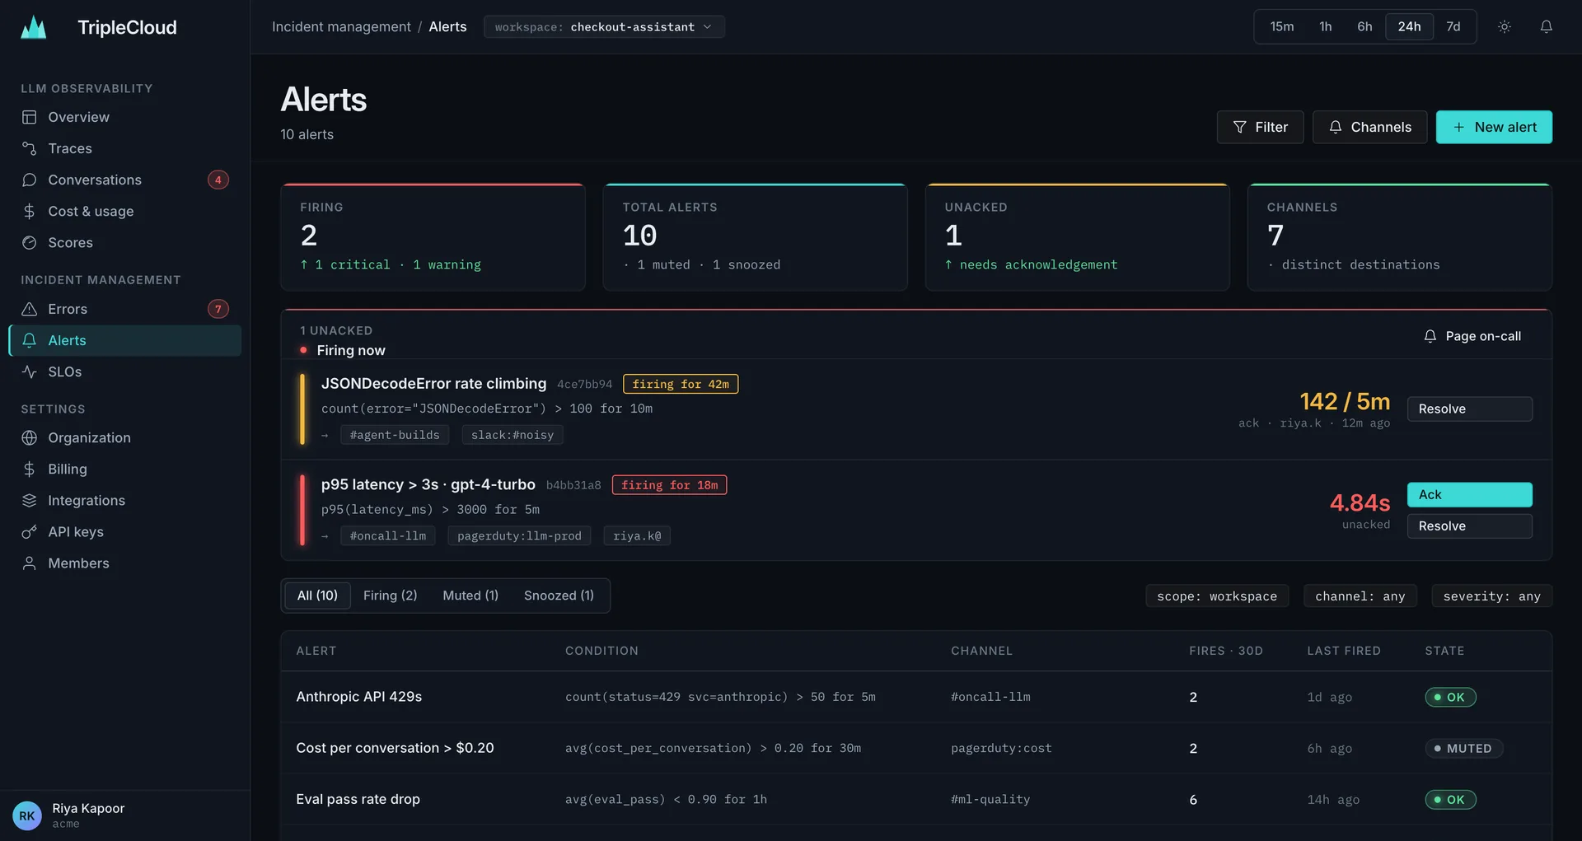
Task: Open API keys via its key icon
Action: [30, 531]
